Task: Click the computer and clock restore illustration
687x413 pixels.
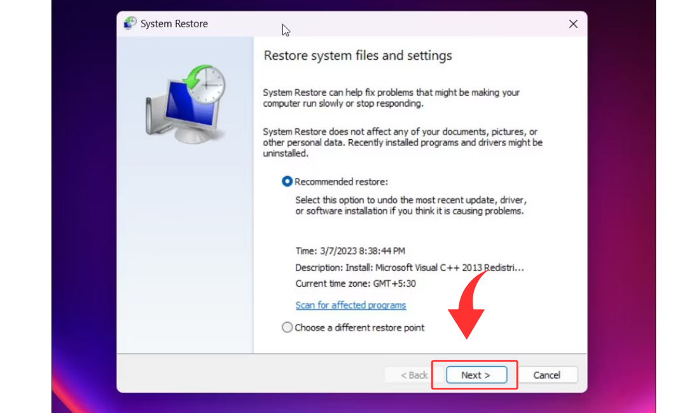Action: tap(185, 103)
